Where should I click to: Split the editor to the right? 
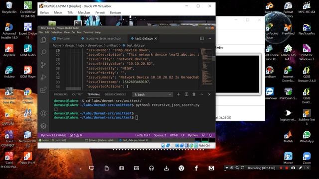[x=202, y=38]
